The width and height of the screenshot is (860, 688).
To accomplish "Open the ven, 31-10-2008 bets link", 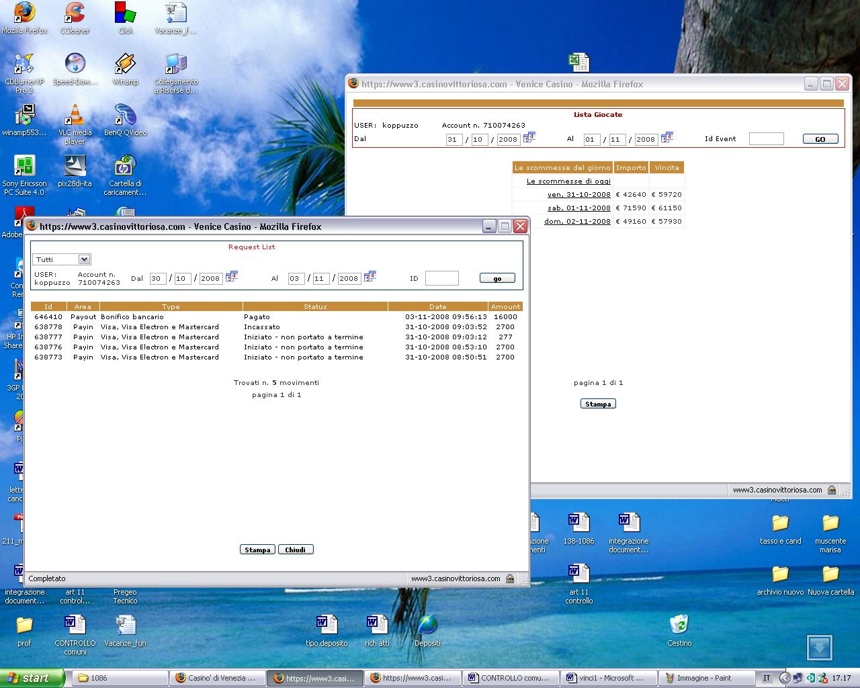I will coord(578,194).
